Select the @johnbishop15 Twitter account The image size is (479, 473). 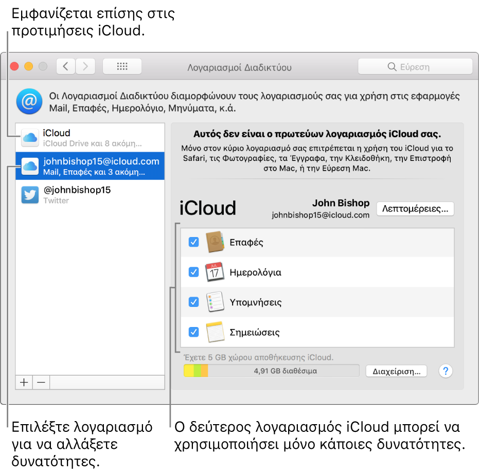pos(90,195)
